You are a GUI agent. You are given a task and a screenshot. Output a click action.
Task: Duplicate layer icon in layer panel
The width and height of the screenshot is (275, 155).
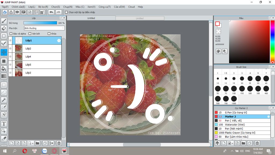(45, 143)
